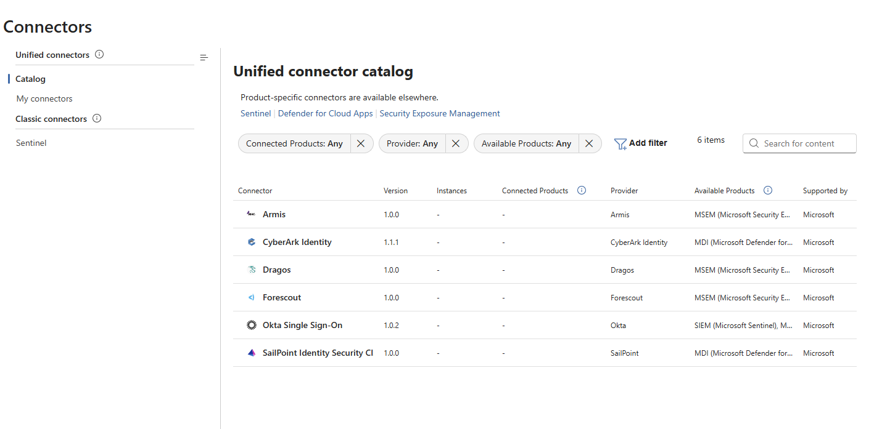
Task: Click the SailPoint connector logo icon
Action: [x=252, y=353]
